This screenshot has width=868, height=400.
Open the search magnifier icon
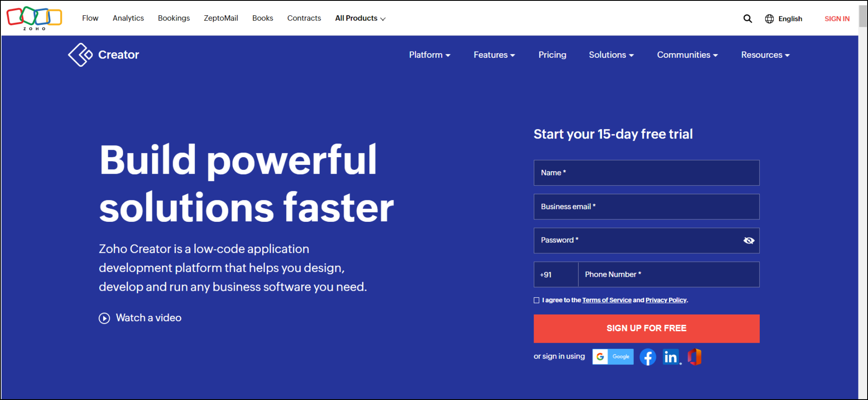coord(747,19)
